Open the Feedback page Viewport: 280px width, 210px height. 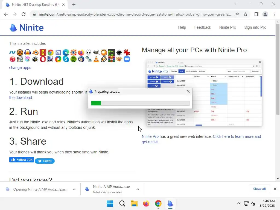click(x=203, y=27)
